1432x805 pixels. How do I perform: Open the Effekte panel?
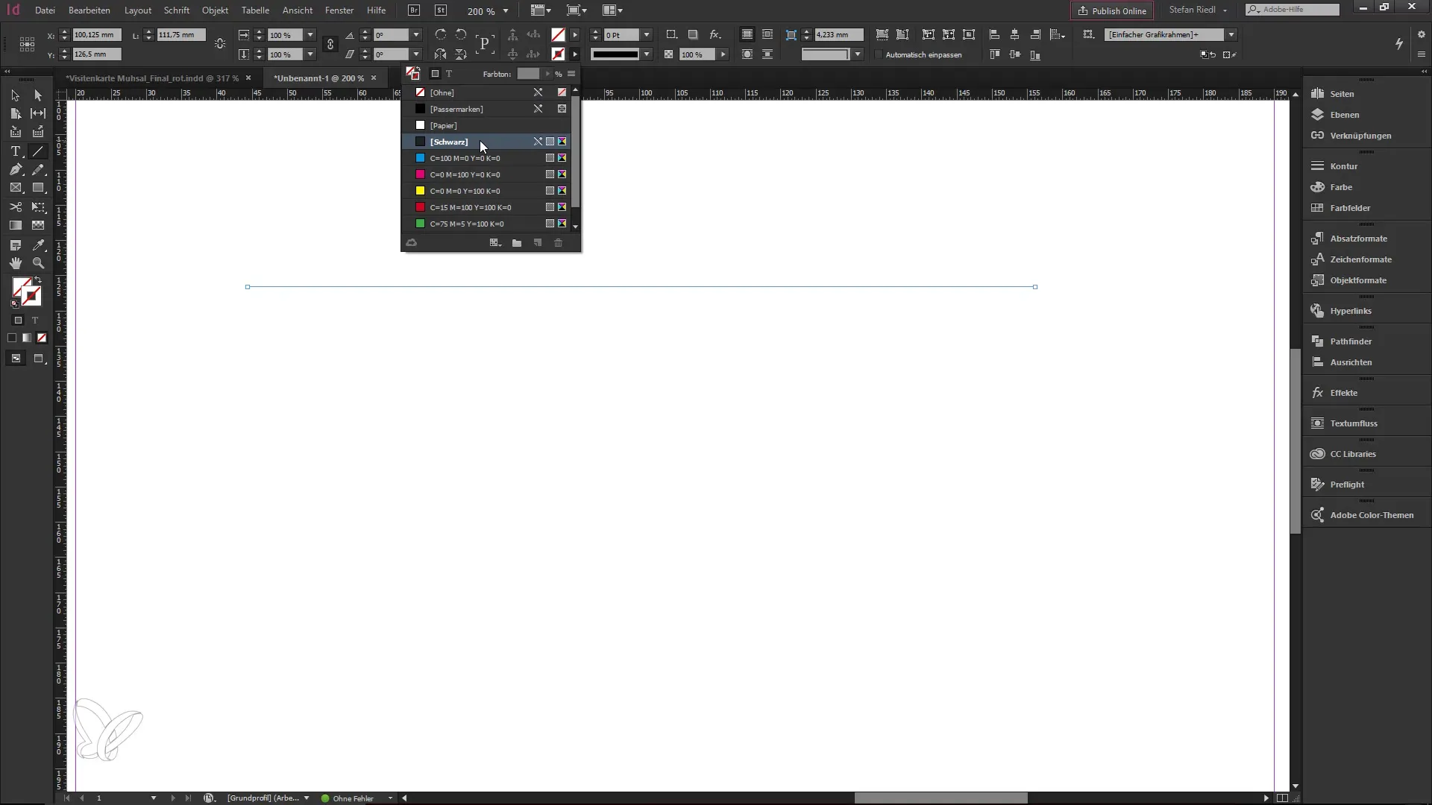pos(1343,392)
